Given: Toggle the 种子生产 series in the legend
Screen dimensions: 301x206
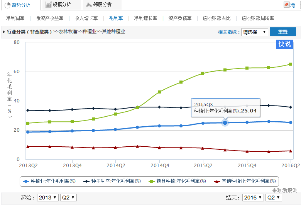Looking at the screenshot, I should point(112,181).
